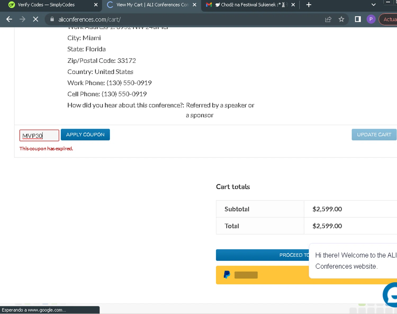Click the chat welcome message popup
Screen dimensions: 397x314
[353, 261]
